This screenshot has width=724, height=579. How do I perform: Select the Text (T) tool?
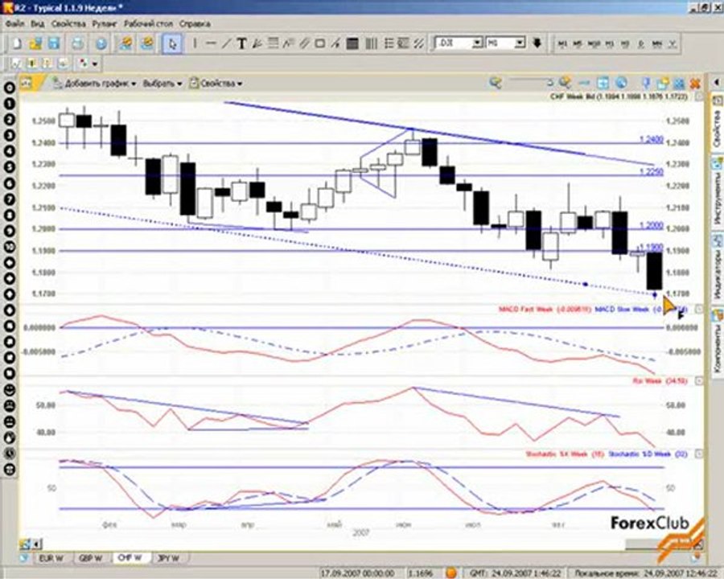pyautogui.click(x=241, y=43)
